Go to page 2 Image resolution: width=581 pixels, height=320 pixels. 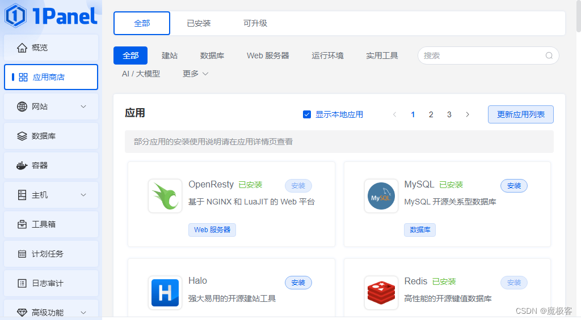pyautogui.click(x=431, y=114)
